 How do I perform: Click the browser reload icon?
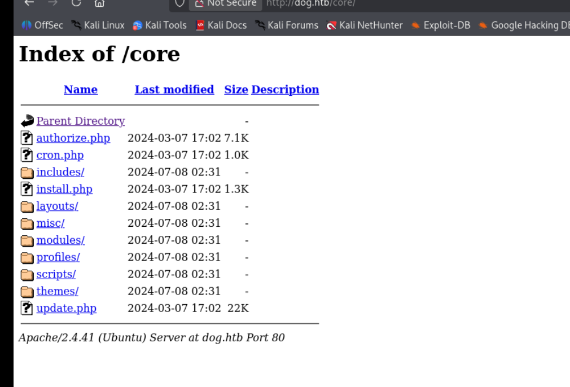[75, 3]
